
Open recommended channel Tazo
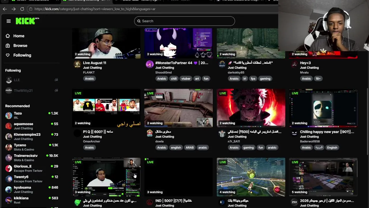click(32, 116)
